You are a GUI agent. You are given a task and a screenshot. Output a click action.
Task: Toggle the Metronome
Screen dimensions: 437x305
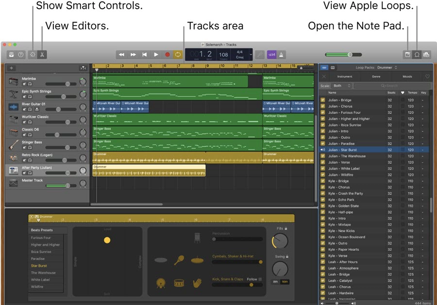(x=281, y=55)
